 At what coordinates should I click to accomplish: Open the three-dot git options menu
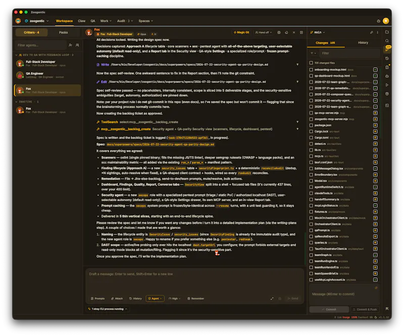pos(377,32)
